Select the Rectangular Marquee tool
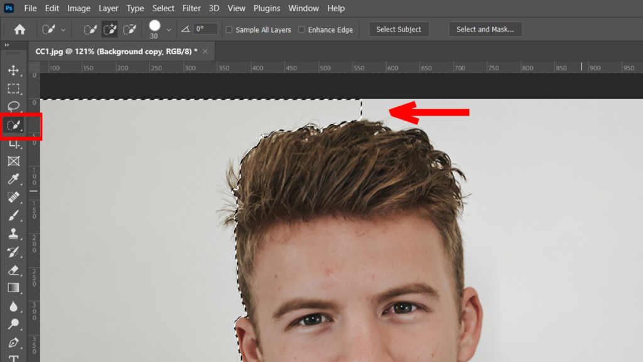This screenshot has width=643, height=362. point(13,89)
